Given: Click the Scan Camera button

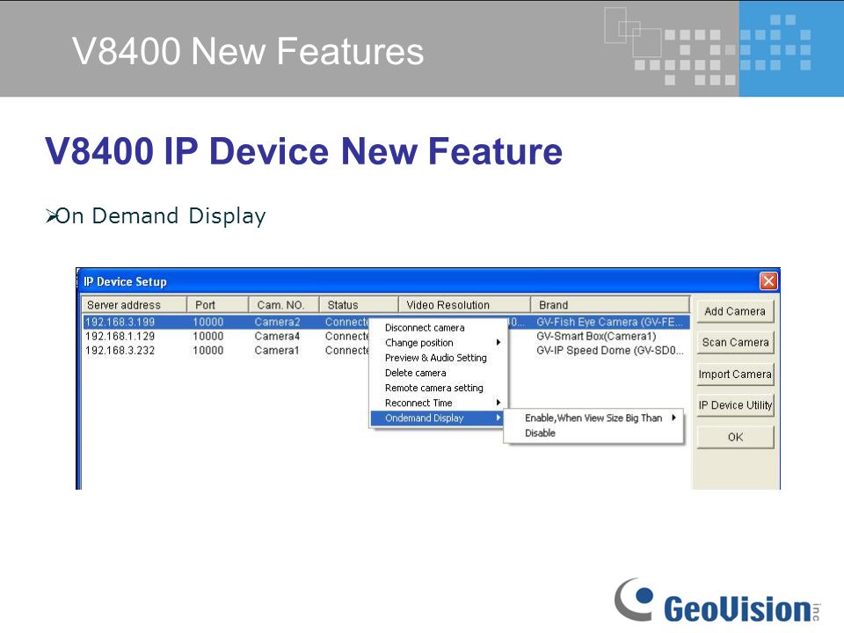Looking at the screenshot, I should click(x=735, y=342).
